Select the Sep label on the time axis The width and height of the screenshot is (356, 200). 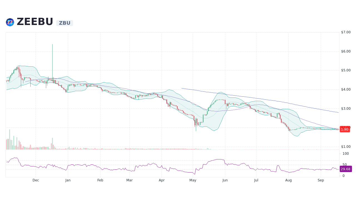[321, 180]
